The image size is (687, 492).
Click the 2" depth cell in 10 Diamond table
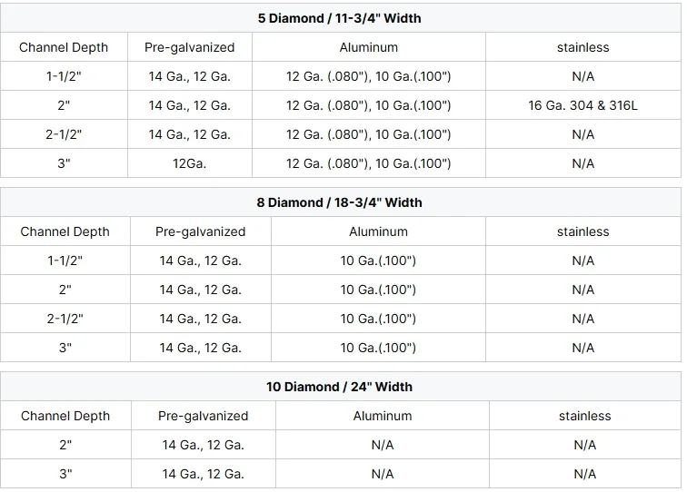[x=65, y=445]
